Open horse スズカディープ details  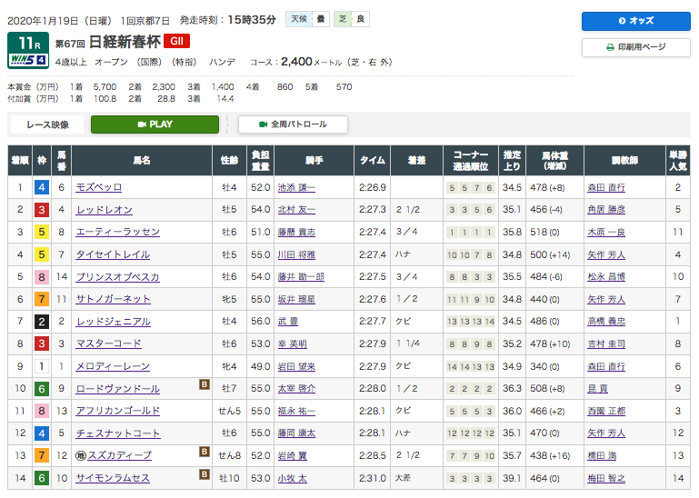(x=119, y=455)
